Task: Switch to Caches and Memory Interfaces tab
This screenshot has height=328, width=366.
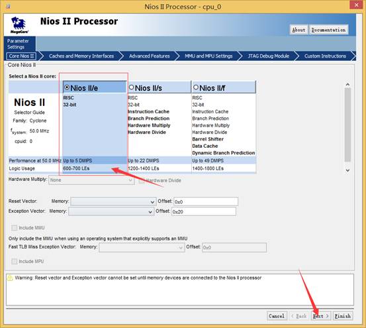Action: tap(81, 56)
